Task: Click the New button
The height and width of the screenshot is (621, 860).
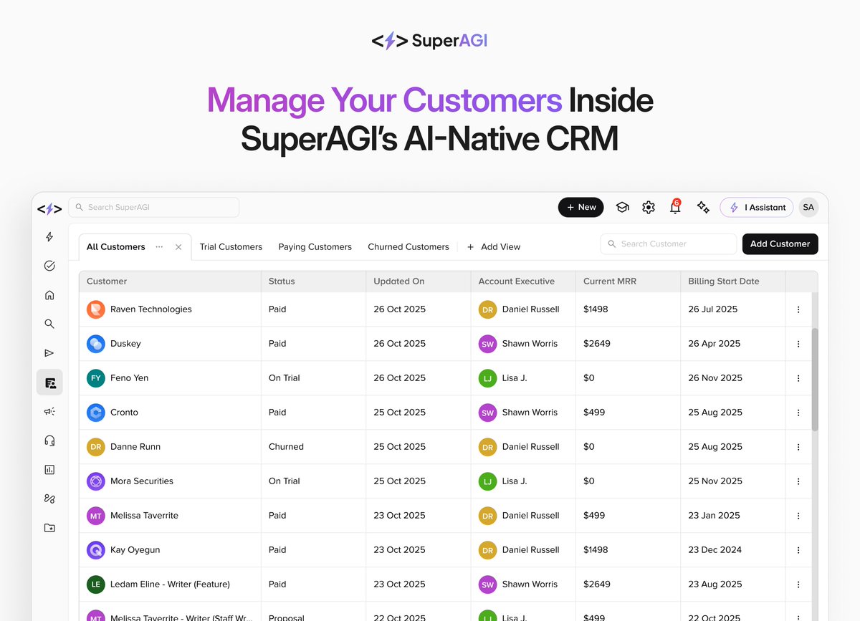Action: 581,207
